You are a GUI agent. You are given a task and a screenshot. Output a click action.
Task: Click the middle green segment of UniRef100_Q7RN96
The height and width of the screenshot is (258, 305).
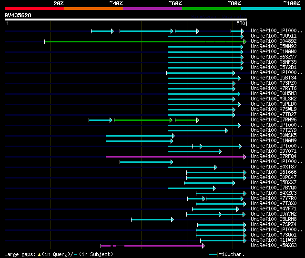[x=143, y=120]
